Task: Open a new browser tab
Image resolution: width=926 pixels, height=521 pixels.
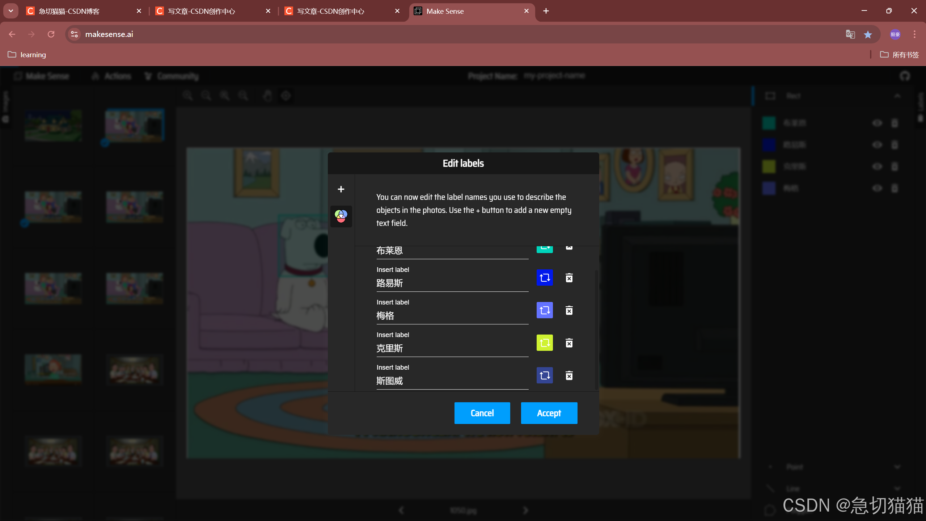Action: 546,11
